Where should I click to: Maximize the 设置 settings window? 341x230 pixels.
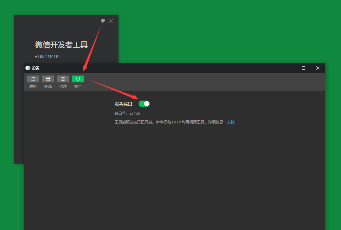[303, 68]
